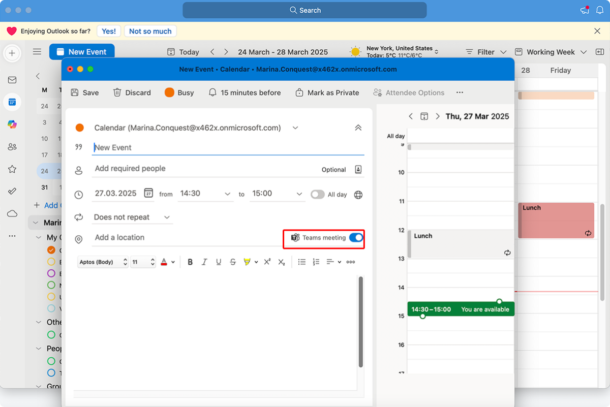
Task: Open the Does not repeat dropdown
Action: tap(167, 217)
